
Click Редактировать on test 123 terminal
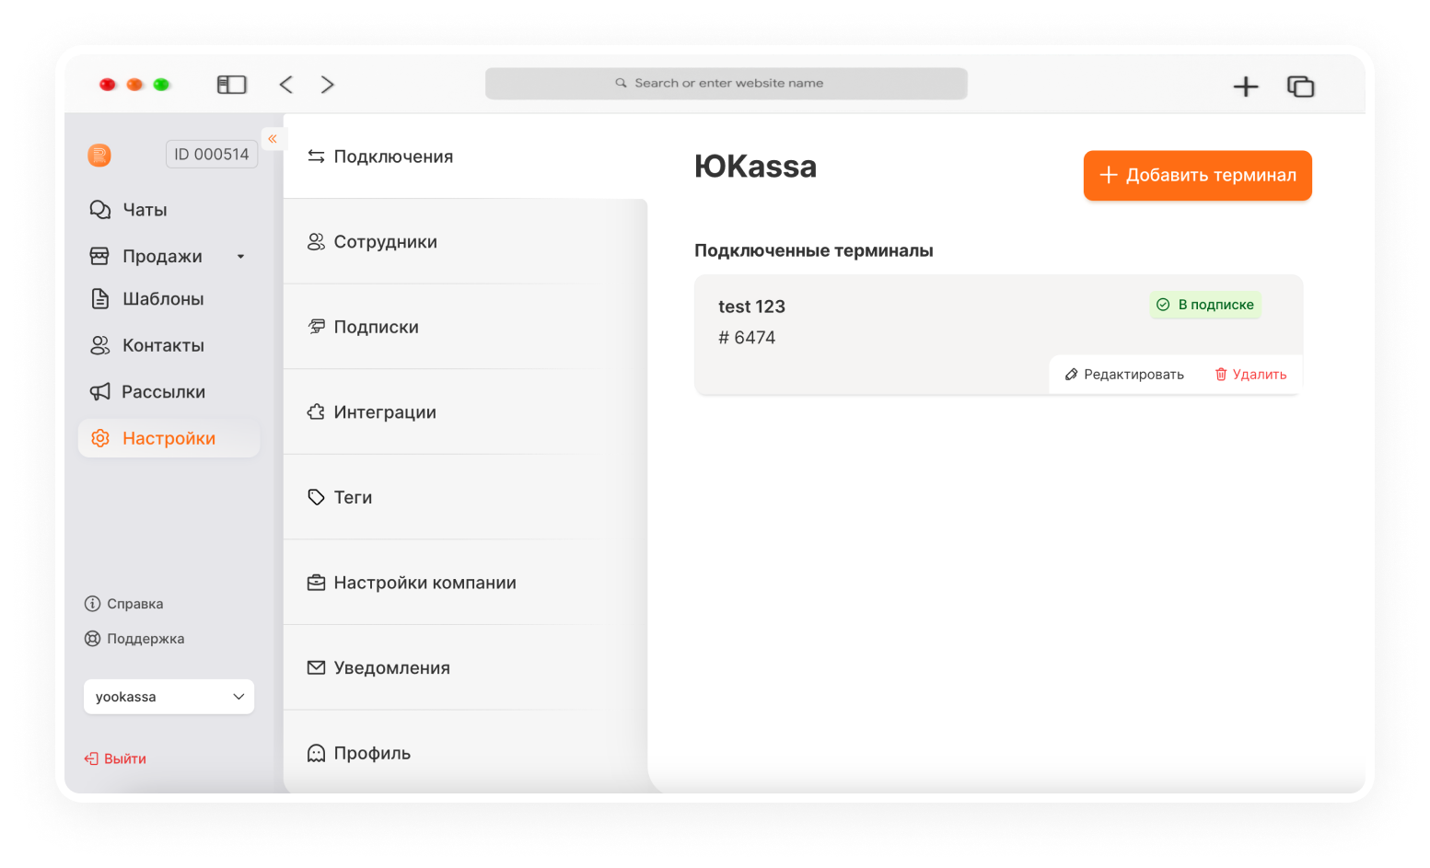click(x=1124, y=375)
